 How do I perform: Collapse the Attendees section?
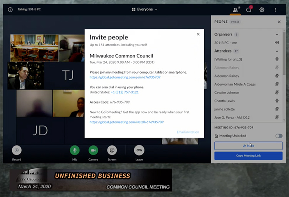pos(277,51)
